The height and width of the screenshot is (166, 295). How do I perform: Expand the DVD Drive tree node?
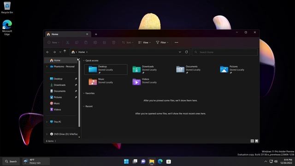point(47,134)
